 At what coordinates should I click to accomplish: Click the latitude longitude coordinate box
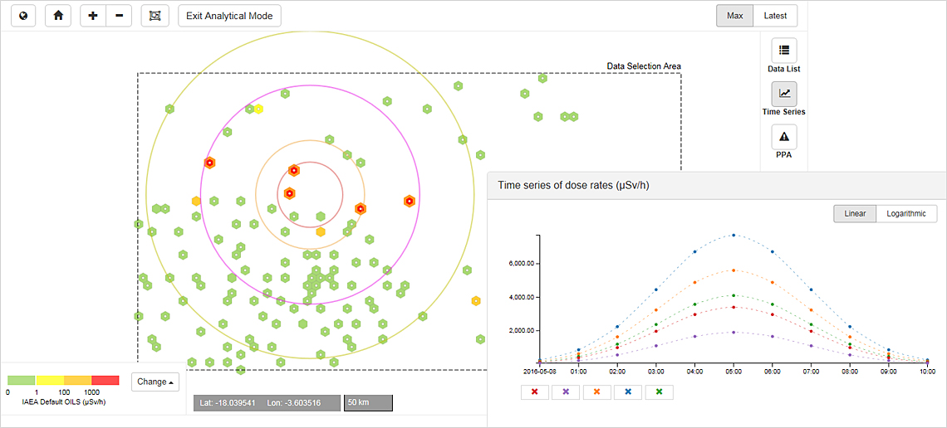pyautogui.click(x=267, y=403)
